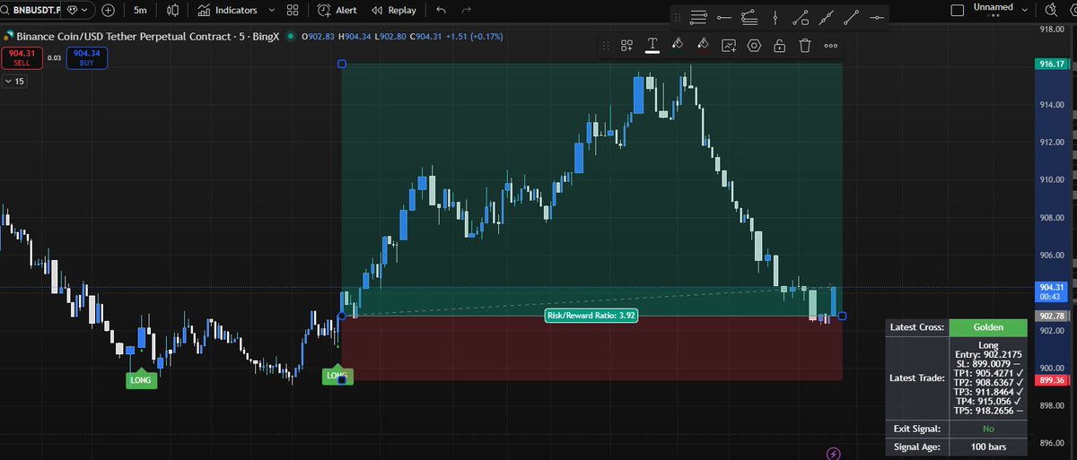Select the plain trend line tool
1077x460 pixels.
pyautogui.click(x=852, y=17)
